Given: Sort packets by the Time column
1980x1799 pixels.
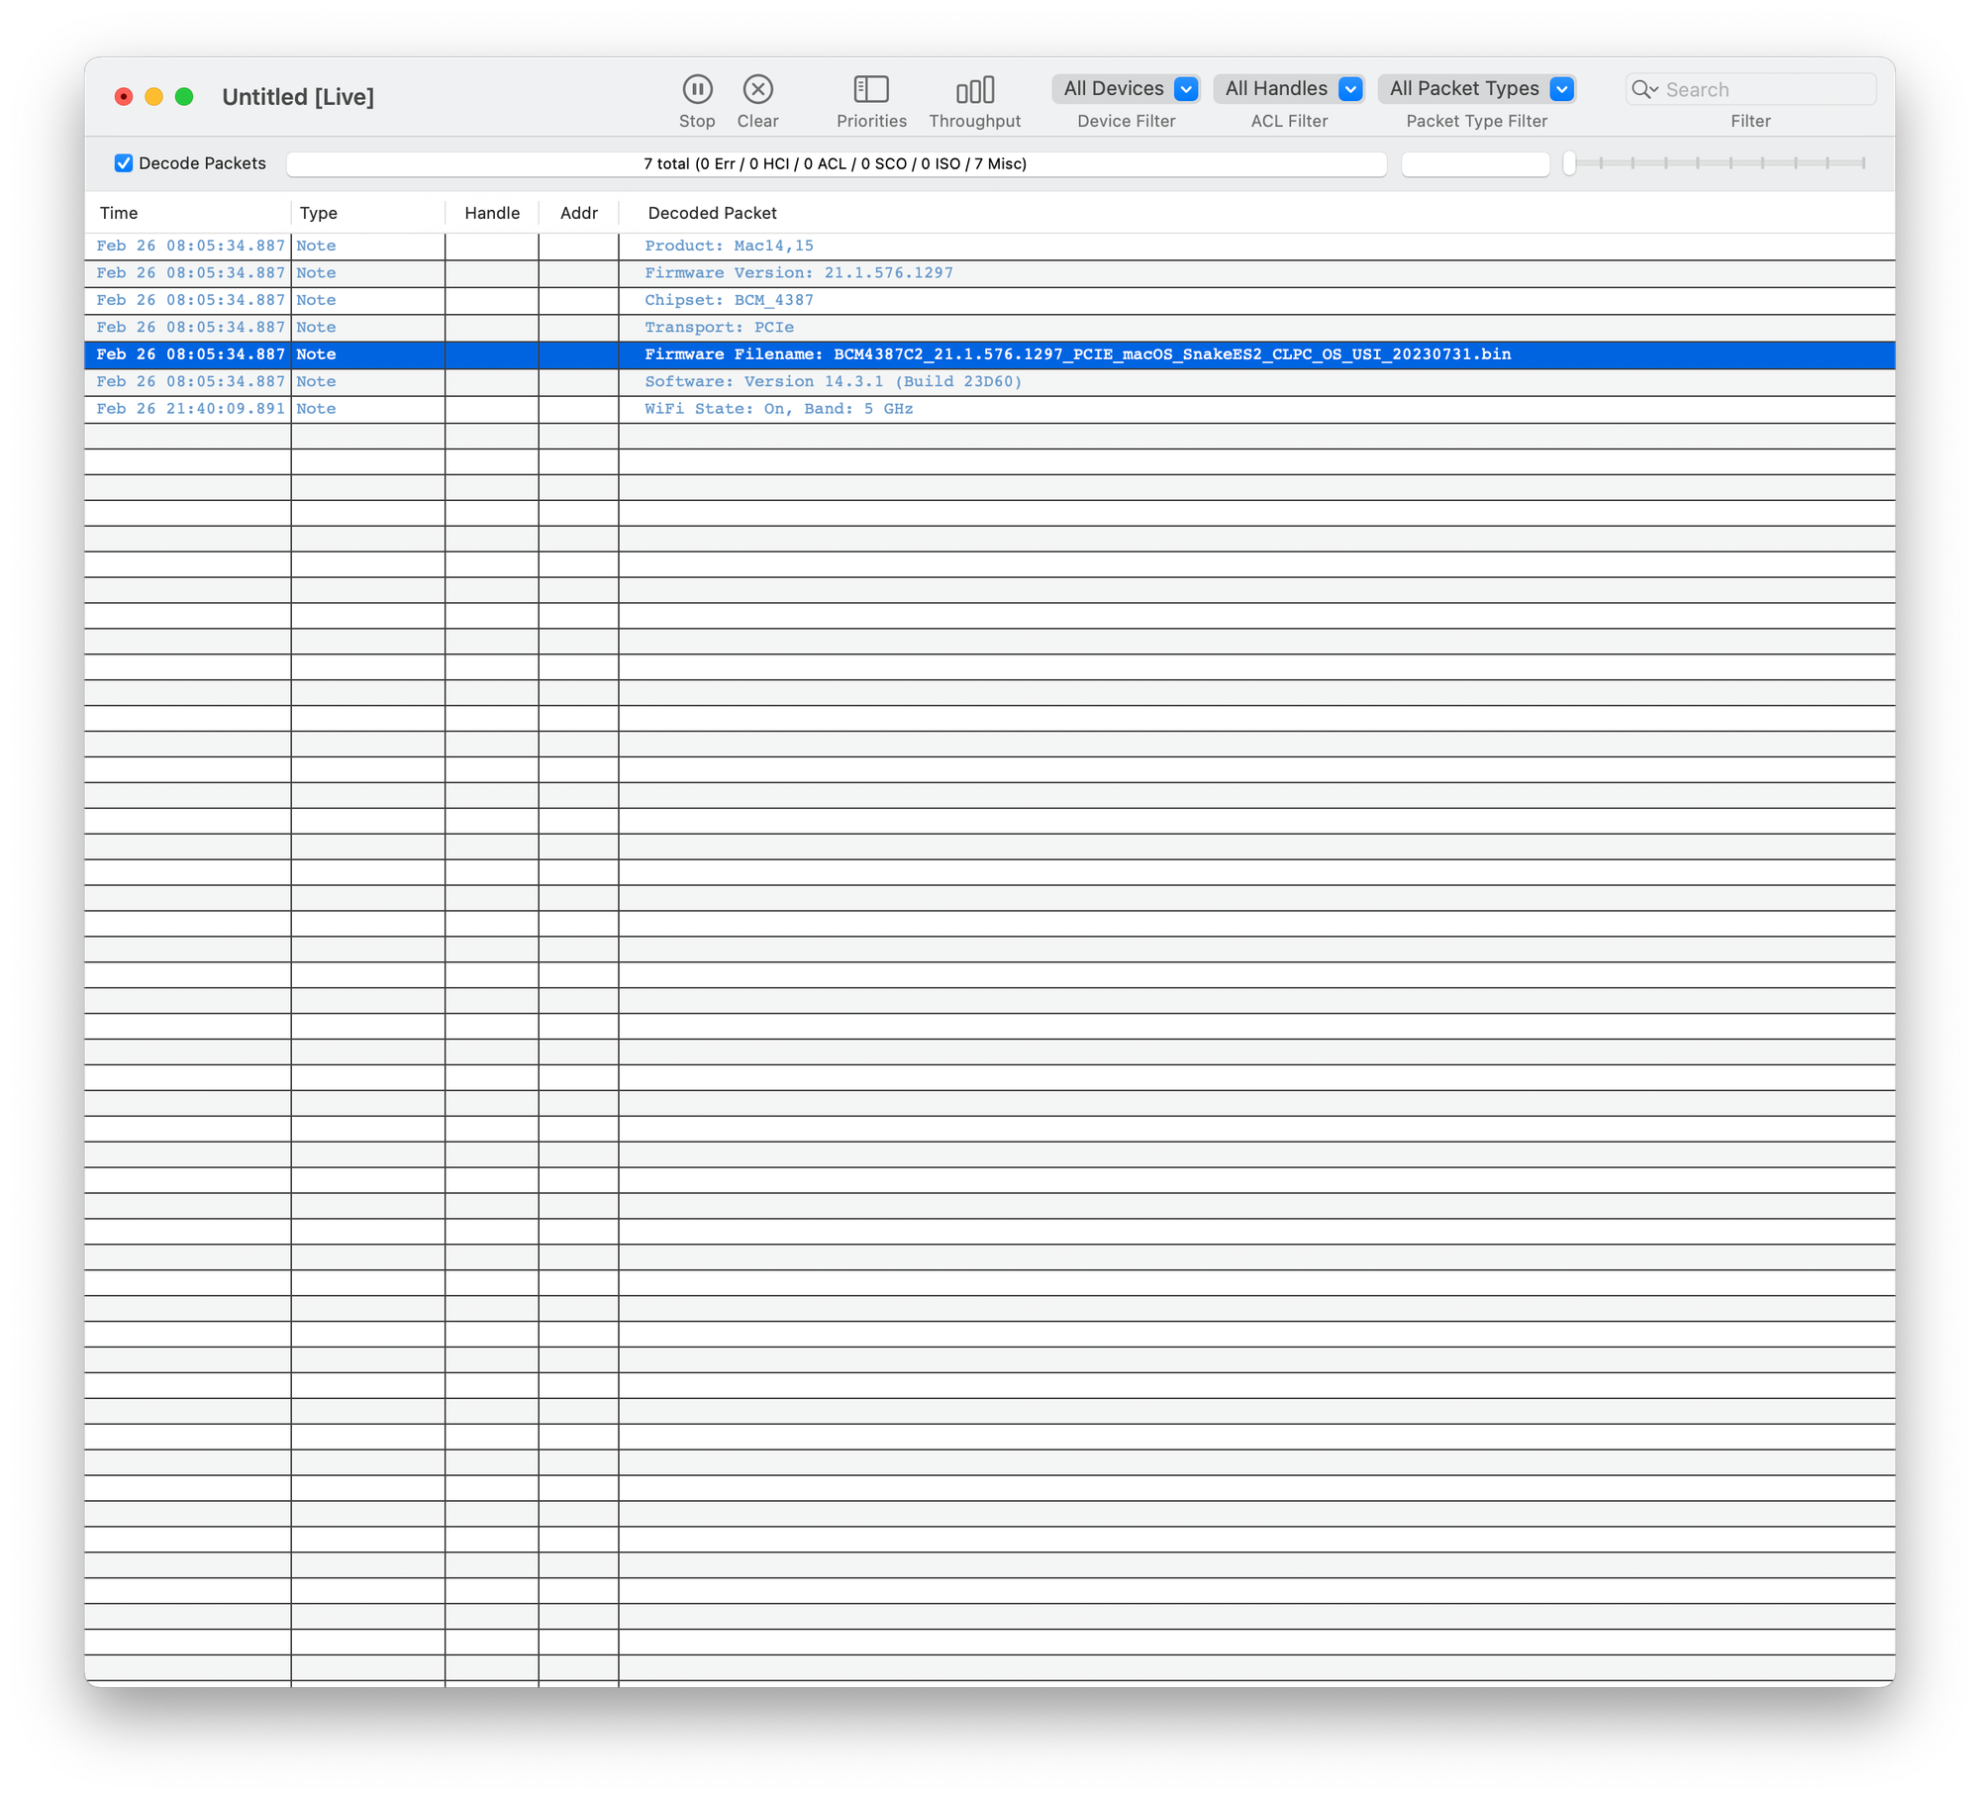Looking at the screenshot, I should pos(120,212).
